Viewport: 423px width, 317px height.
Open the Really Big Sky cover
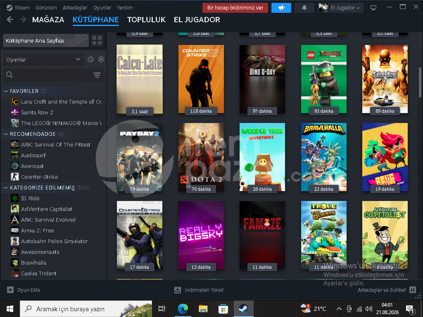(x=201, y=235)
